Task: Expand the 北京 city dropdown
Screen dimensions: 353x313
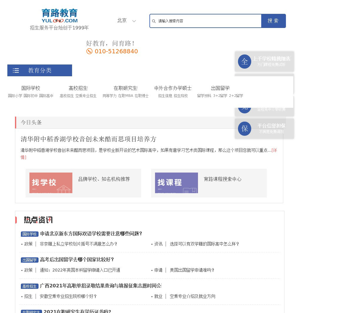Action: 122,21
